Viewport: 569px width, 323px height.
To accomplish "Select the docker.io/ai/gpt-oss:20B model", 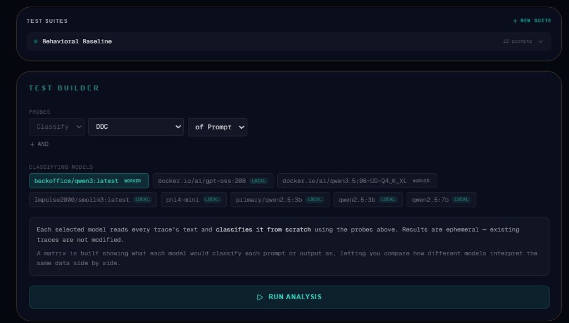I will (213, 181).
